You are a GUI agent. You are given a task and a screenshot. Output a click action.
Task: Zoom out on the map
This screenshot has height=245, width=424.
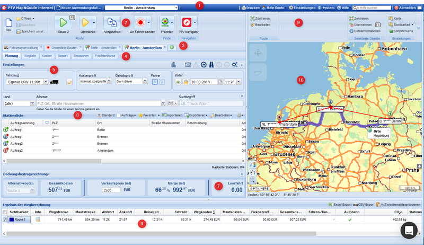(258, 72)
